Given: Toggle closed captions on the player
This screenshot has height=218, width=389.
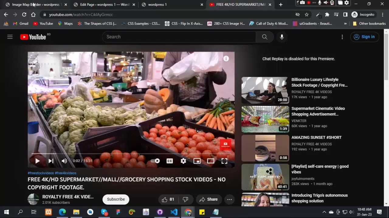Looking at the screenshot, I should point(170,161).
